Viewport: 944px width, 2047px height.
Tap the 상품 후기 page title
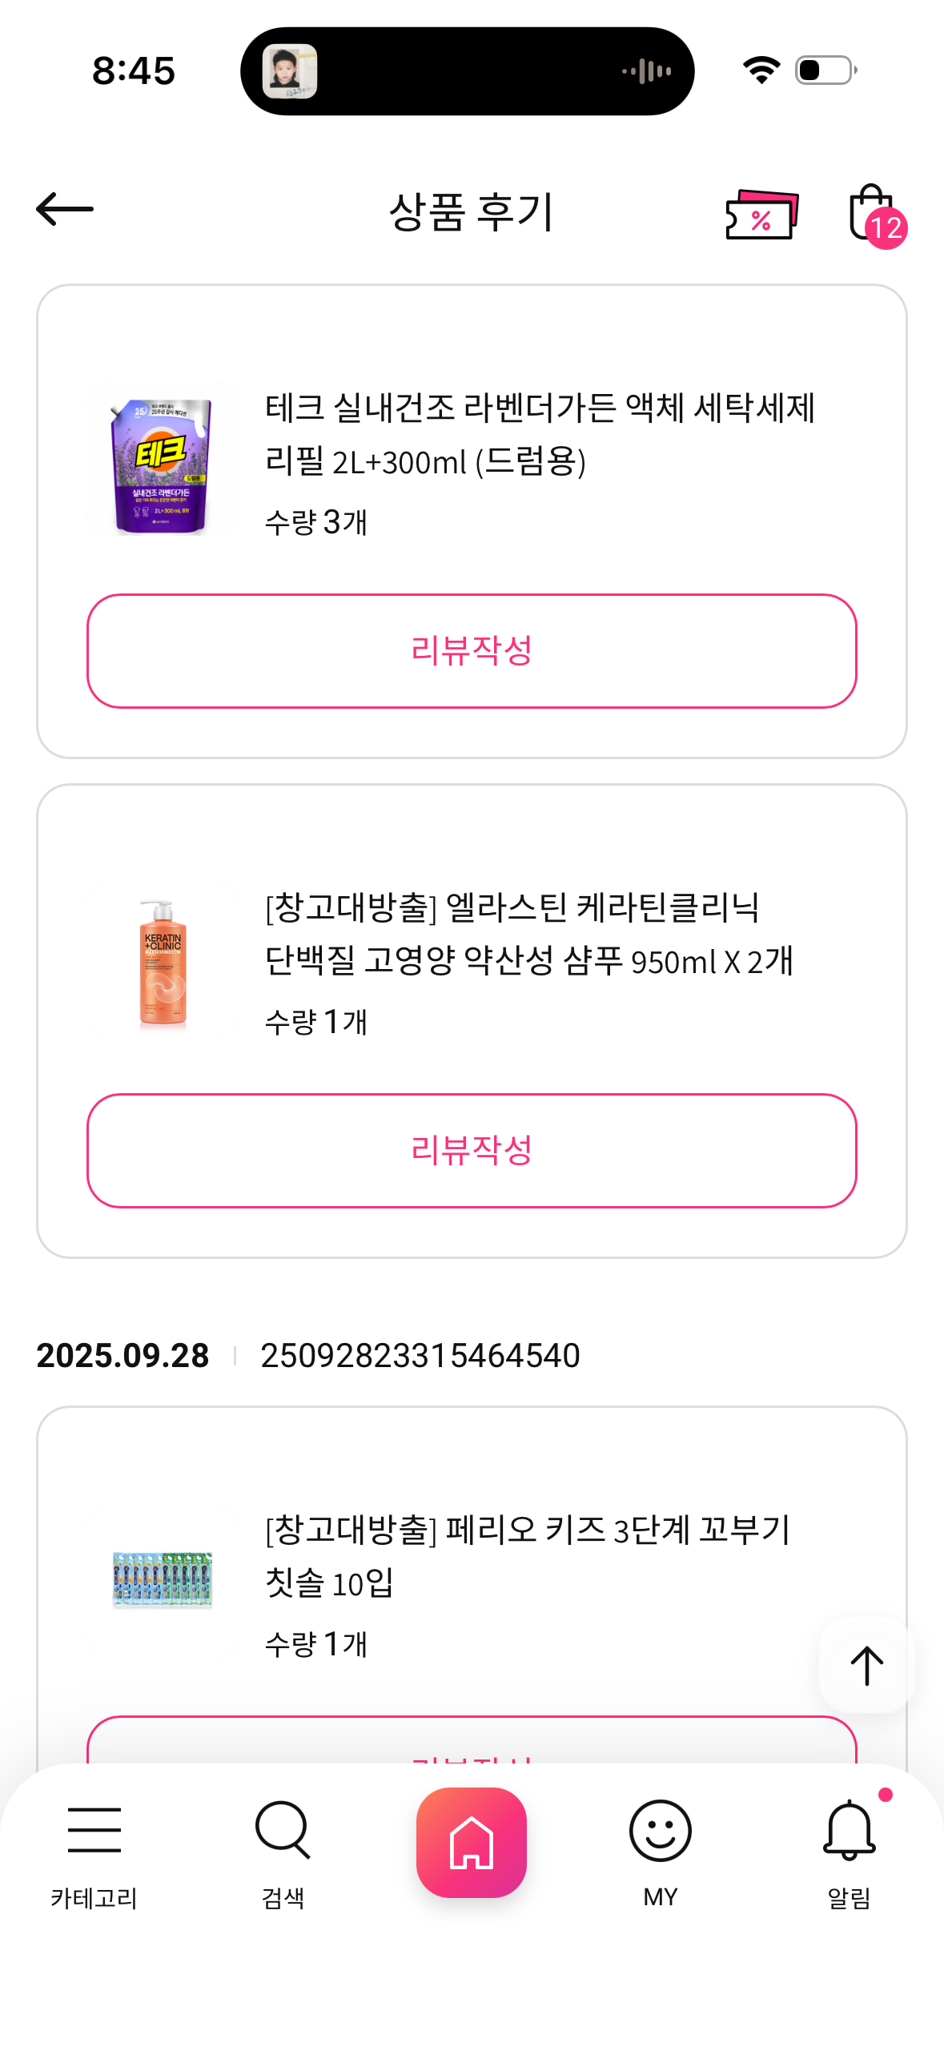(x=472, y=212)
